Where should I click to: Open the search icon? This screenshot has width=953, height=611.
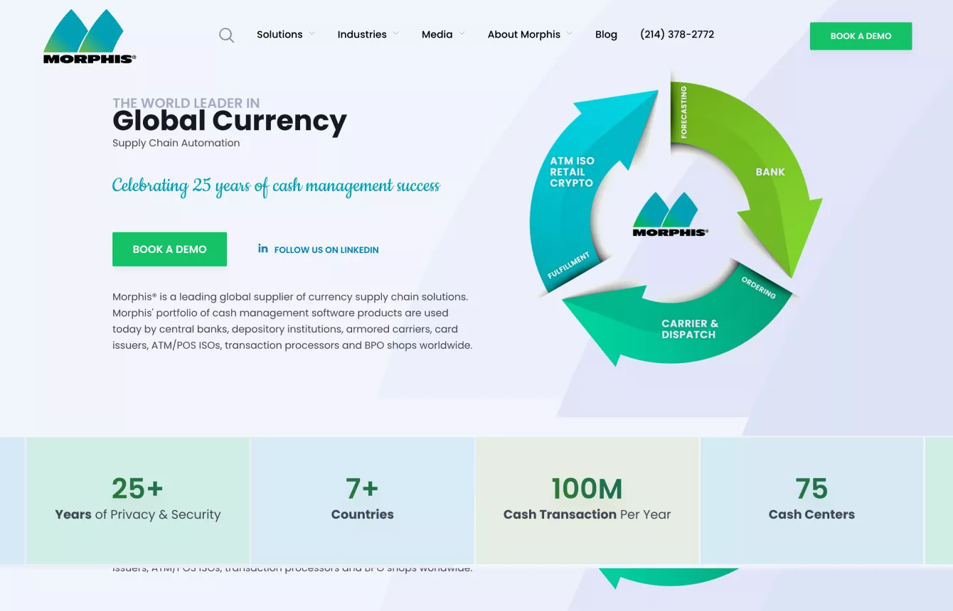(x=226, y=35)
